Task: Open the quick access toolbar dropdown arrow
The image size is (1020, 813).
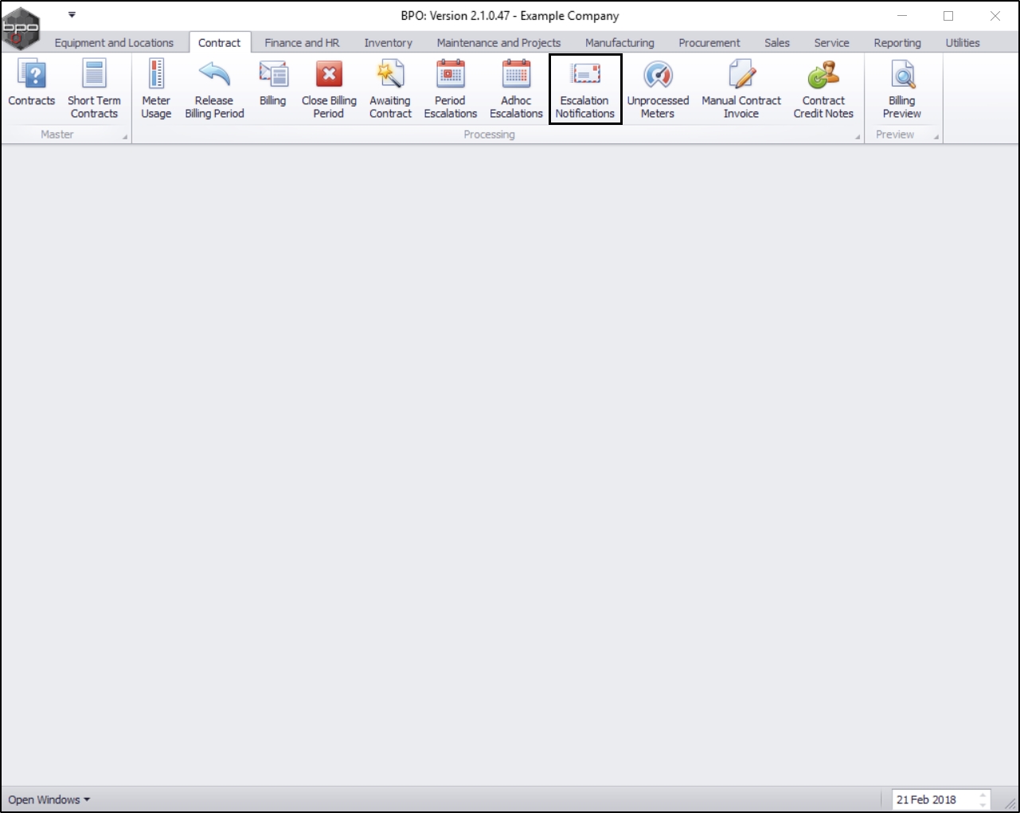Action: pyautogui.click(x=72, y=14)
